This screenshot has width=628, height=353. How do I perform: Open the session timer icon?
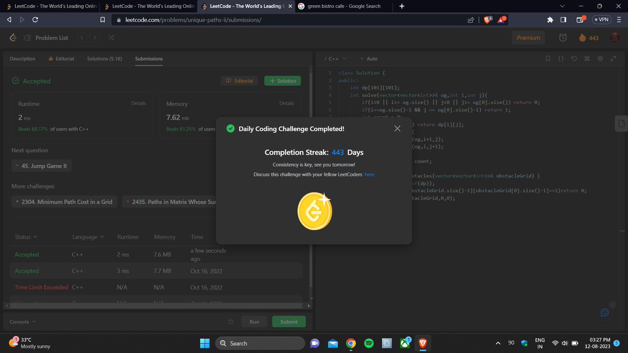tap(563, 38)
